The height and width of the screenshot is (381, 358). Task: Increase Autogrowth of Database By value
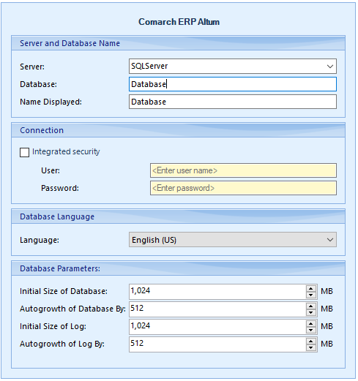click(x=310, y=306)
